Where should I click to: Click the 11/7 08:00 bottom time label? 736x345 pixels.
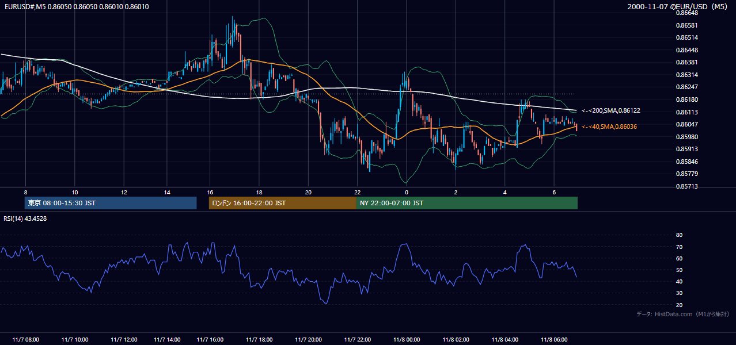(x=26, y=340)
